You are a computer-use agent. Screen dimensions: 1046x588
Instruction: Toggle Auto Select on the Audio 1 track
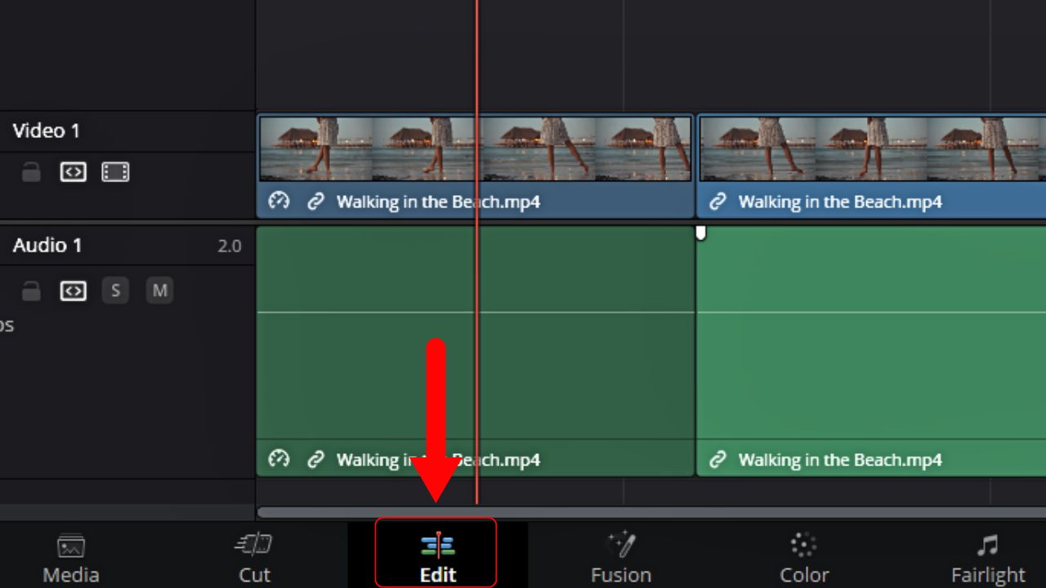[x=73, y=290]
